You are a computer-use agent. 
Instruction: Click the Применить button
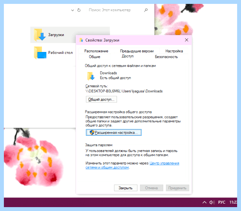point(177,188)
